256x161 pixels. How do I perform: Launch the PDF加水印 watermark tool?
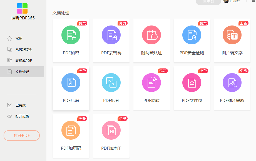click(x=111, y=136)
